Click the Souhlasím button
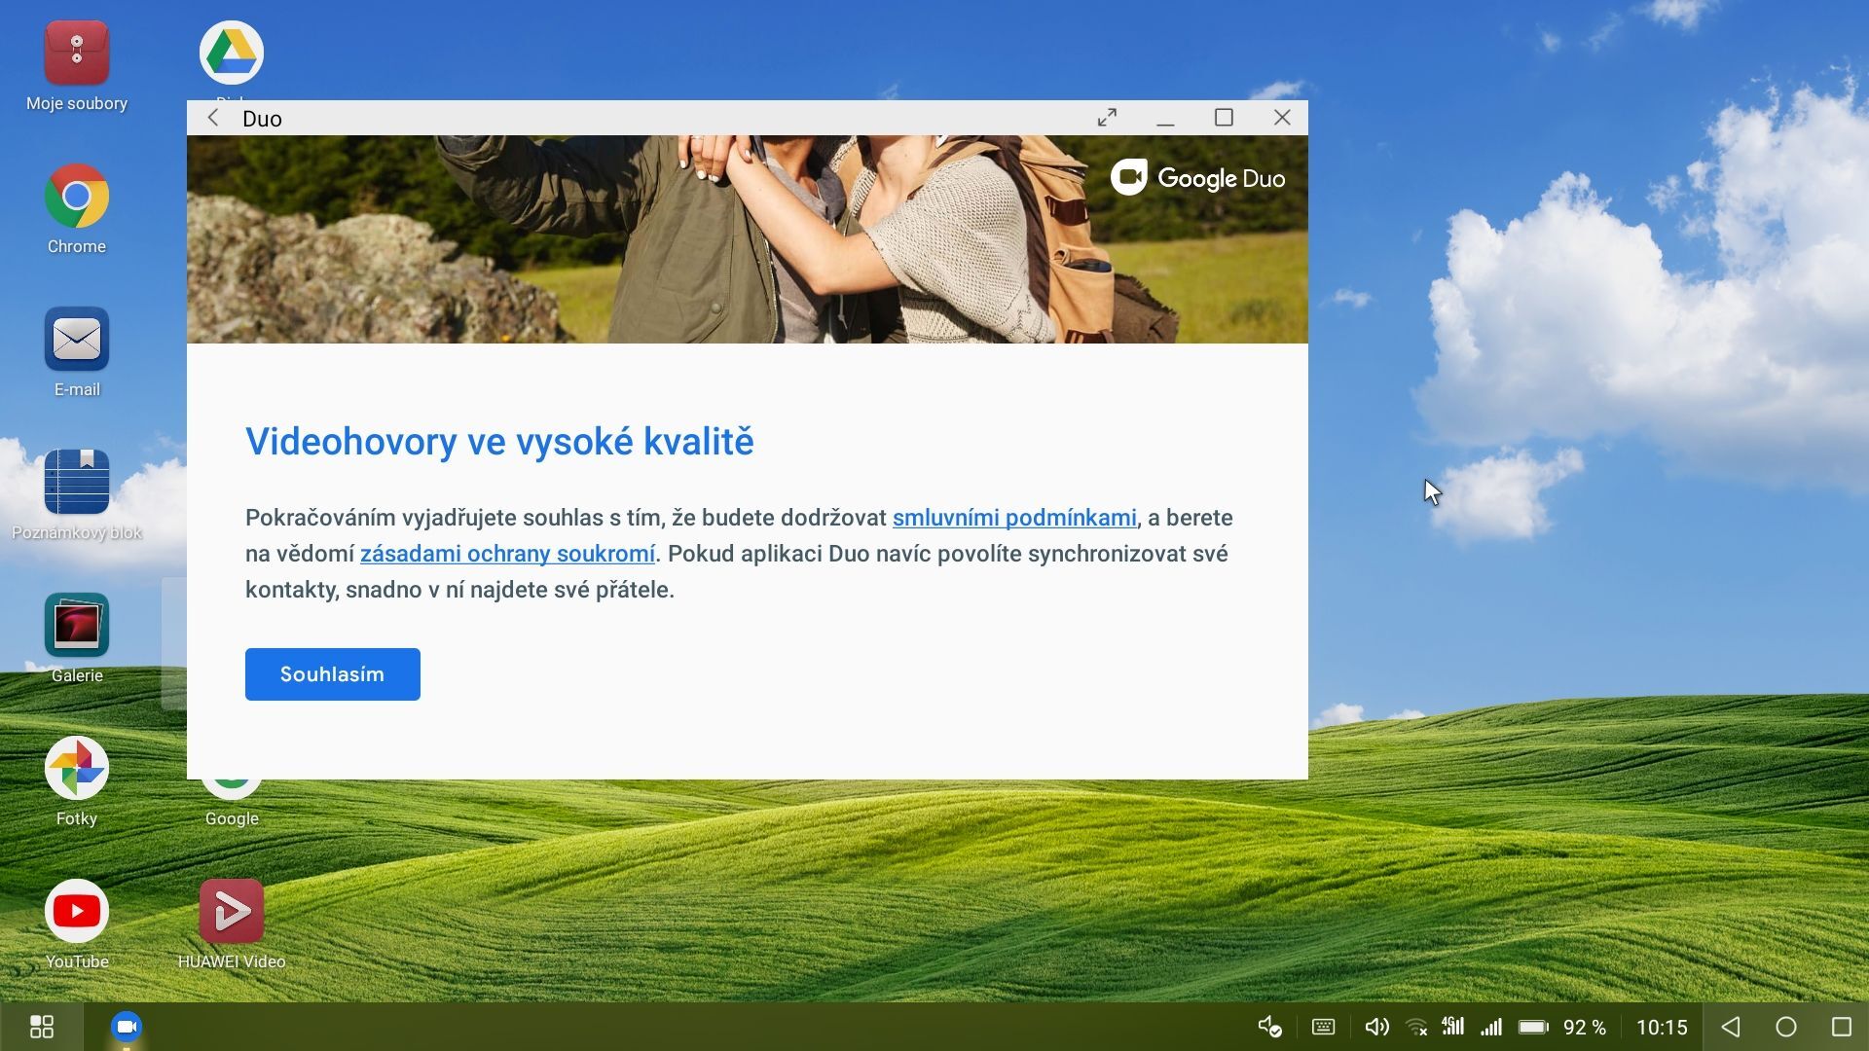The image size is (1869, 1051). [332, 674]
